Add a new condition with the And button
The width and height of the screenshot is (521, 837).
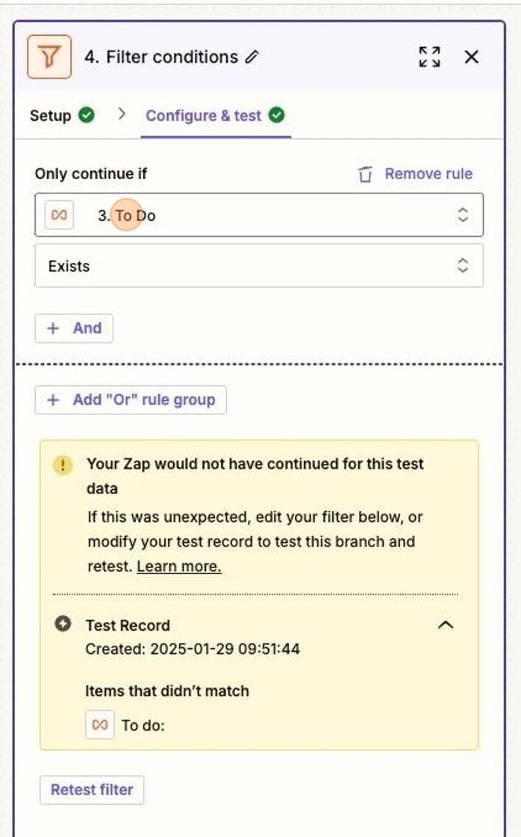click(x=74, y=328)
